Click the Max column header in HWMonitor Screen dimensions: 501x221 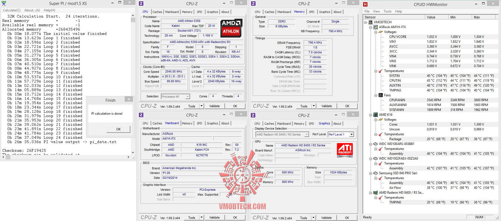click(x=484, y=17)
